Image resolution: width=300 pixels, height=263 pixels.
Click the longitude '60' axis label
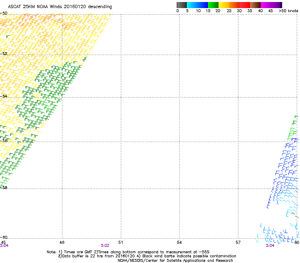[x=297, y=242]
